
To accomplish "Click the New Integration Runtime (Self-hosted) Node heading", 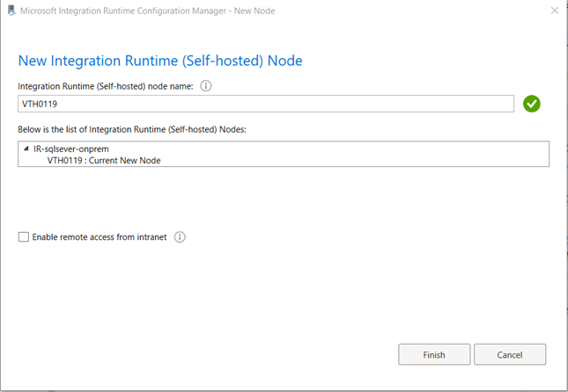I will 160,61.
